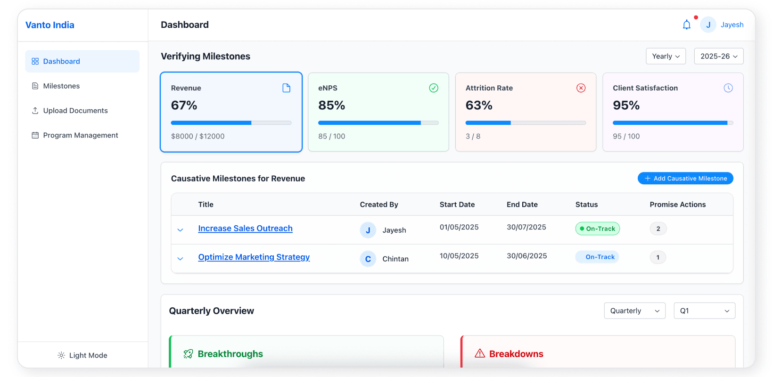773x377 pixels.
Task: Click the Breakthroughs panel heading
Action: [x=230, y=354]
